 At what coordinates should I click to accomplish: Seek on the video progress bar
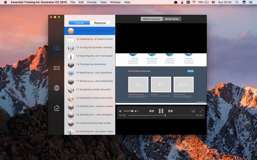(x=161, y=115)
